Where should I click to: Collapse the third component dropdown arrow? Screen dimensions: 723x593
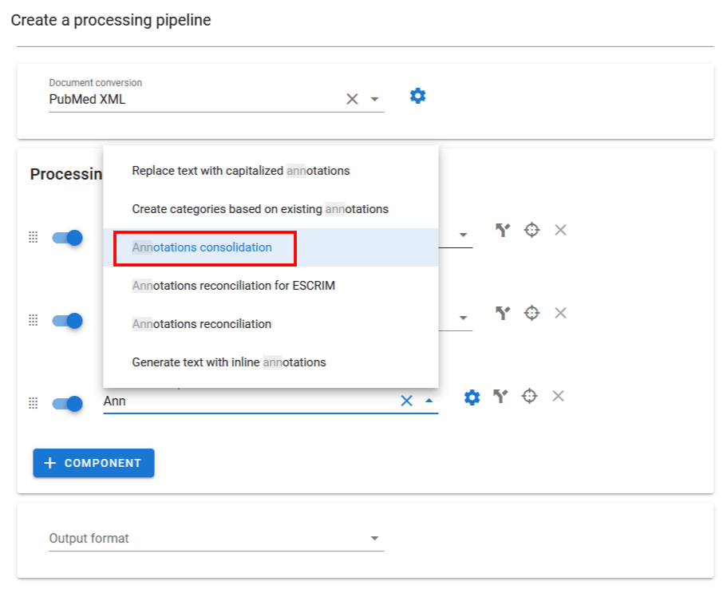tap(429, 401)
